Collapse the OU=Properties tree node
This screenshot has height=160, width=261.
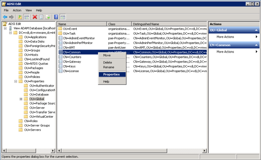16,81
